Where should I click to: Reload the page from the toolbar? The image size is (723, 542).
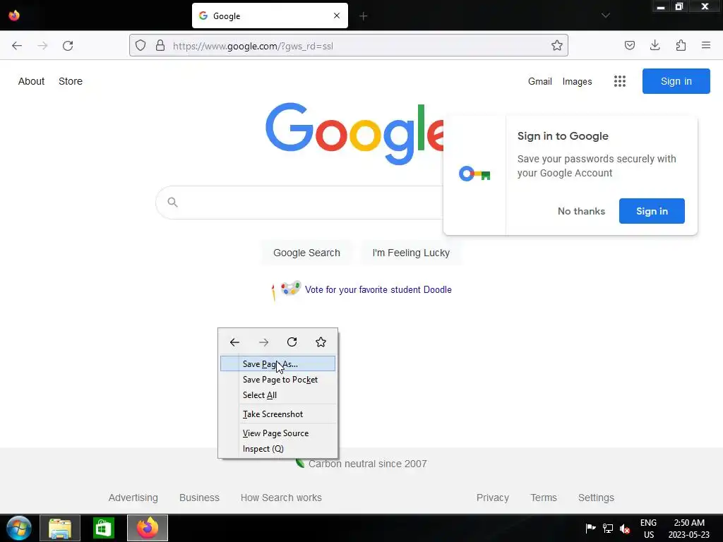point(68,46)
